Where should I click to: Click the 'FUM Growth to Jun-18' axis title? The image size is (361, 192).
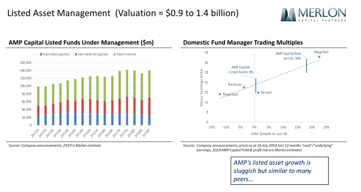click(x=269, y=134)
